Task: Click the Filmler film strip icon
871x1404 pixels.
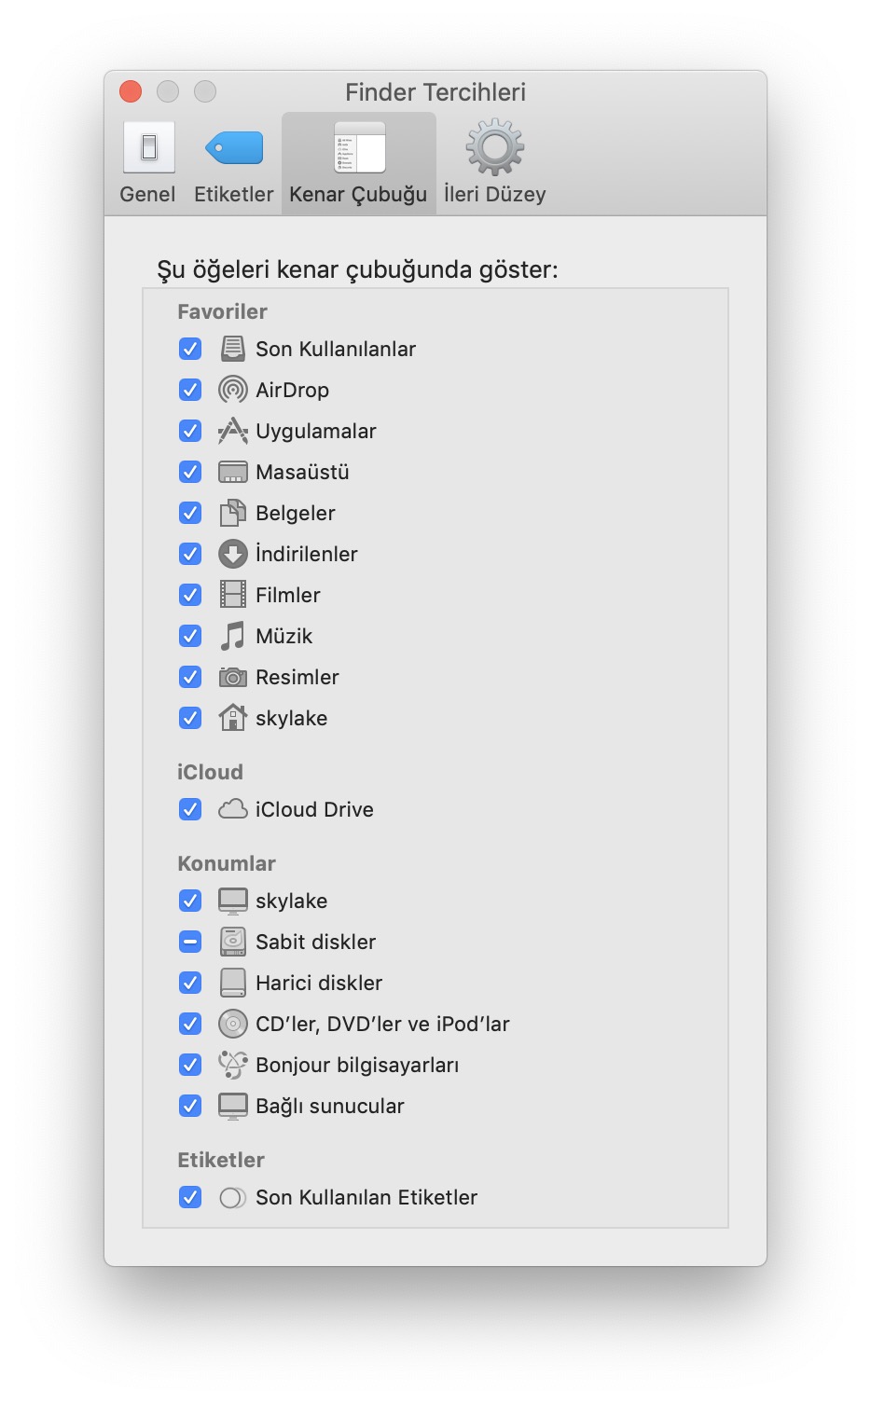Action: point(232,595)
